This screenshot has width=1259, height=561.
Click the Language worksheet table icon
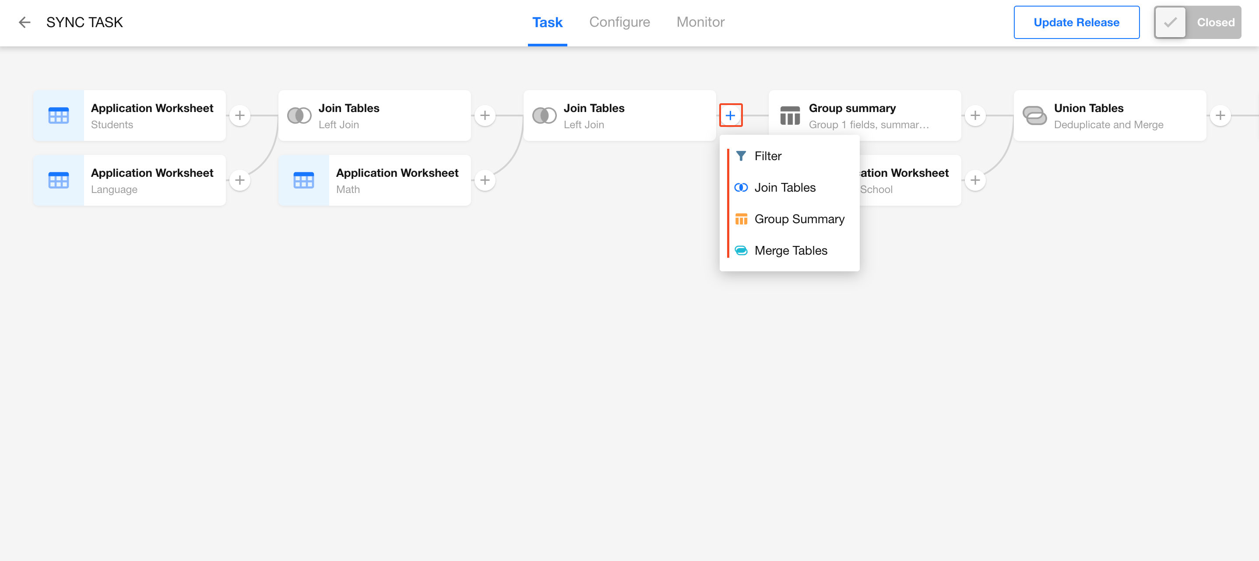tap(59, 180)
